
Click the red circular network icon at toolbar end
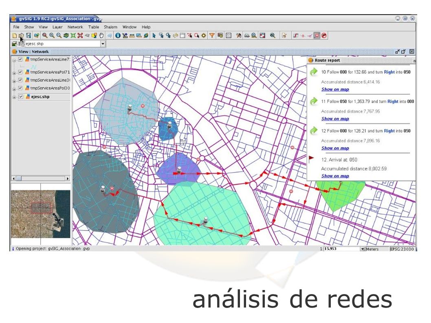324,35
